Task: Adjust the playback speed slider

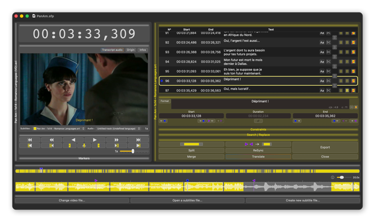Action: (133, 151)
